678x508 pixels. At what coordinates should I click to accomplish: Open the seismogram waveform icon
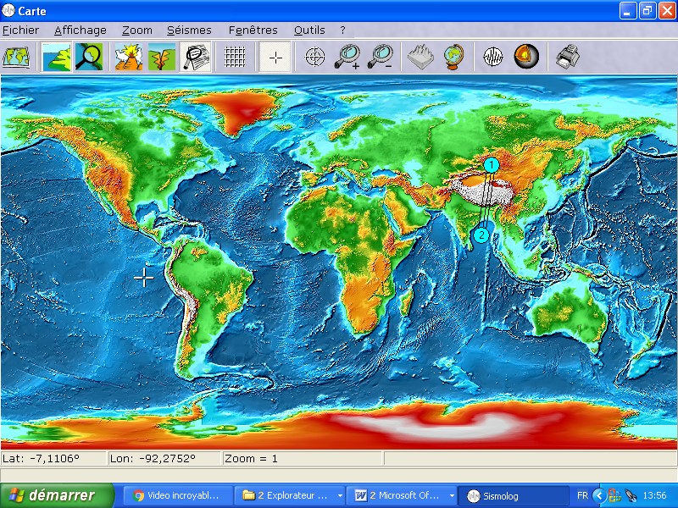pyautogui.click(x=493, y=57)
